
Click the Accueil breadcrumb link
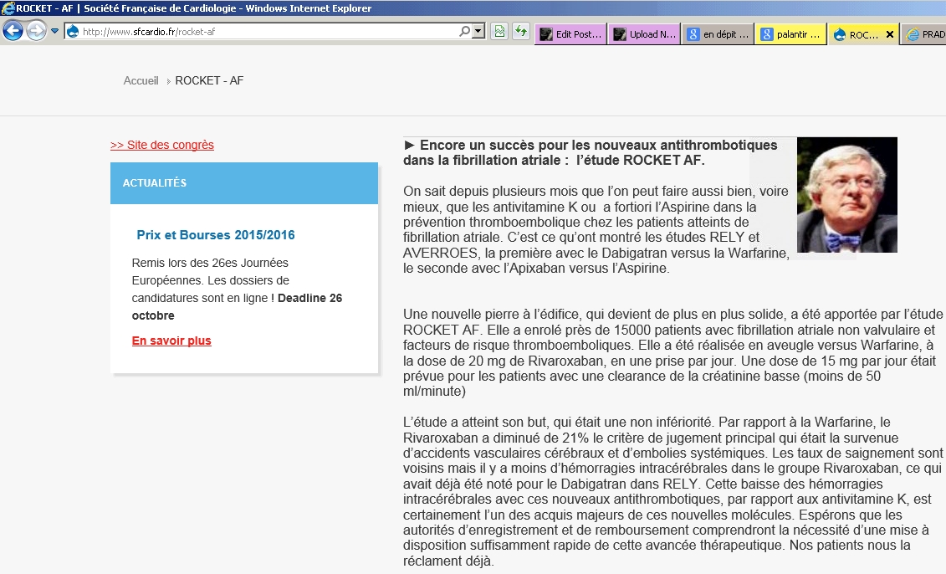[141, 81]
